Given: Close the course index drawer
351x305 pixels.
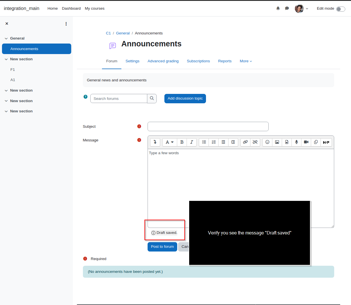Looking at the screenshot, I should [x=7, y=24].
